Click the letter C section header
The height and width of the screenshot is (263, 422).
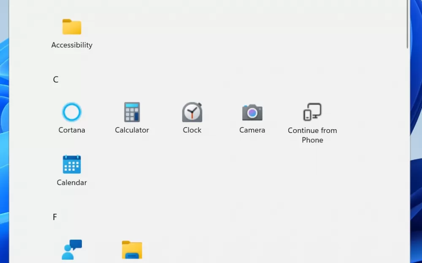56,80
